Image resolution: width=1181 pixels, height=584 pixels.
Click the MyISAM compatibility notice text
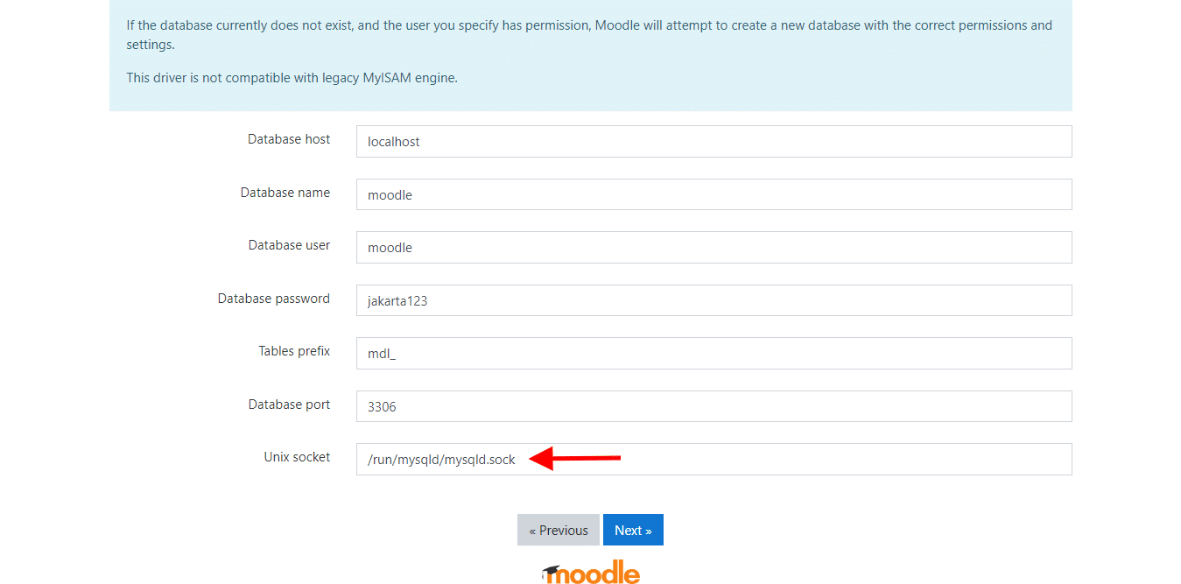point(292,78)
